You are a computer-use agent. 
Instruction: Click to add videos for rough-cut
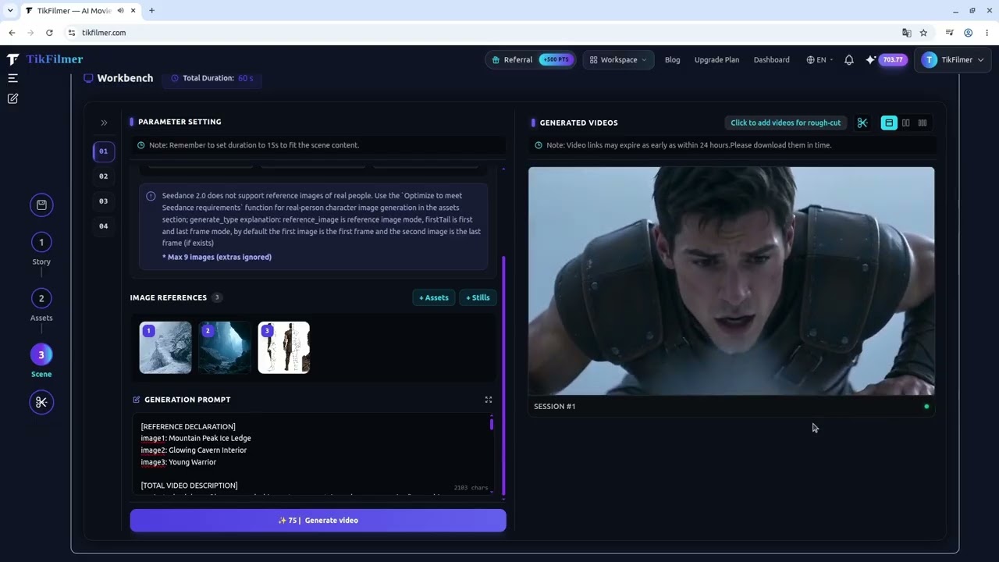click(x=785, y=123)
